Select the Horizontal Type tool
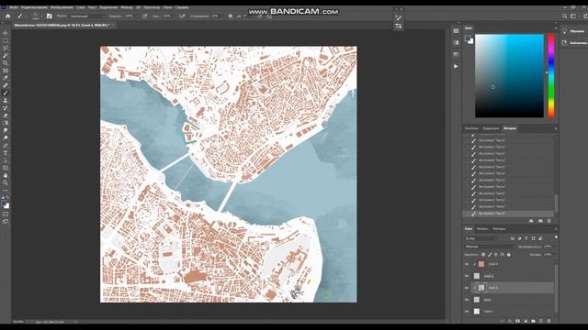This screenshot has height=330, width=588. click(x=6, y=153)
